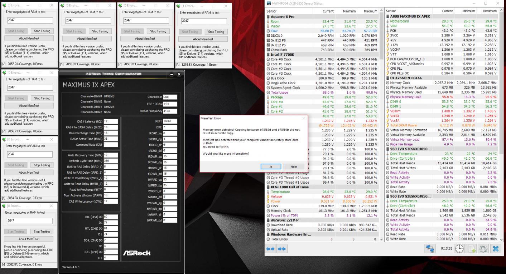Open About MemTest in 2058.0% window

click(x=145, y=39)
